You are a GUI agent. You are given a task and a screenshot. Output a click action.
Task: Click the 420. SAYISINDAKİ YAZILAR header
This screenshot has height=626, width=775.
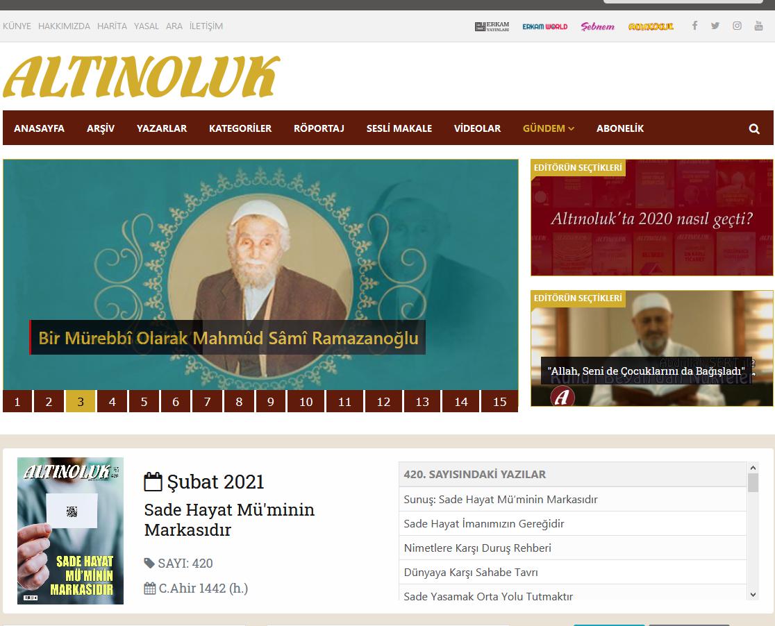572,474
